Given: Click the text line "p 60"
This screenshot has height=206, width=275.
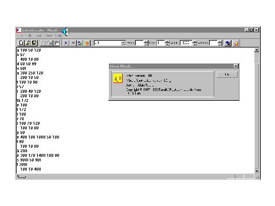Looking at the screenshot, I should click(21, 132).
